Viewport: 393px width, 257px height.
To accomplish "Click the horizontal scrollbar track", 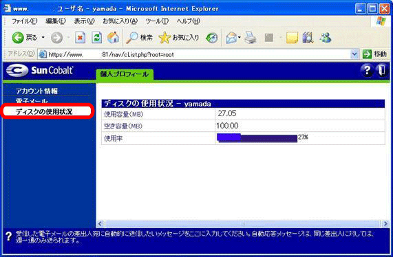I will [x=243, y=224].
